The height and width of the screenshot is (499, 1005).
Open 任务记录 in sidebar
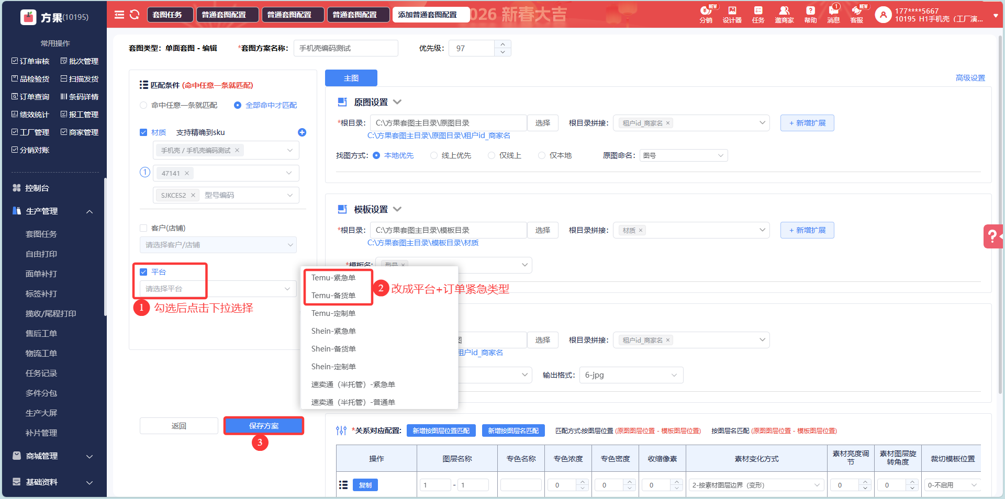click(41, 373)
